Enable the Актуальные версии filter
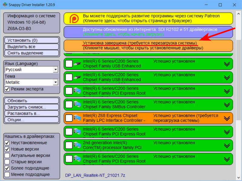This screenshot has height=181, width=242. pos(7,155)
